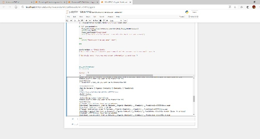Click the Jupyter logo to go home
260x139 pixels.
(x=72, y=12)
